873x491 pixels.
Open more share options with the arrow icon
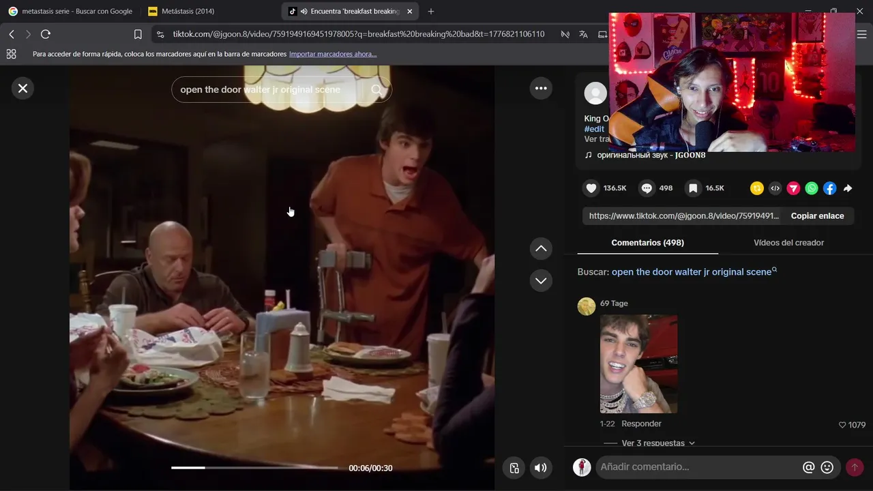click(848, 188)
